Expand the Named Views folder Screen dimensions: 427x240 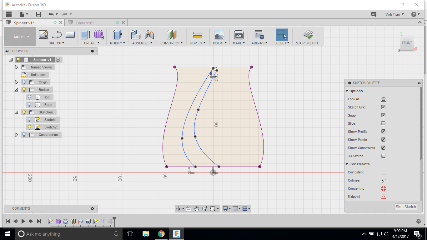click(x=17, y=67)
